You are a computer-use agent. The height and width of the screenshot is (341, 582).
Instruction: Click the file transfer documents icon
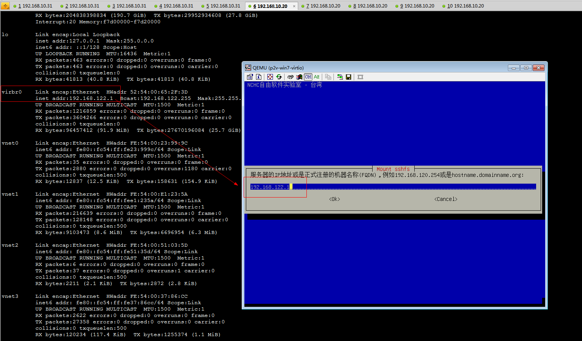328,77
